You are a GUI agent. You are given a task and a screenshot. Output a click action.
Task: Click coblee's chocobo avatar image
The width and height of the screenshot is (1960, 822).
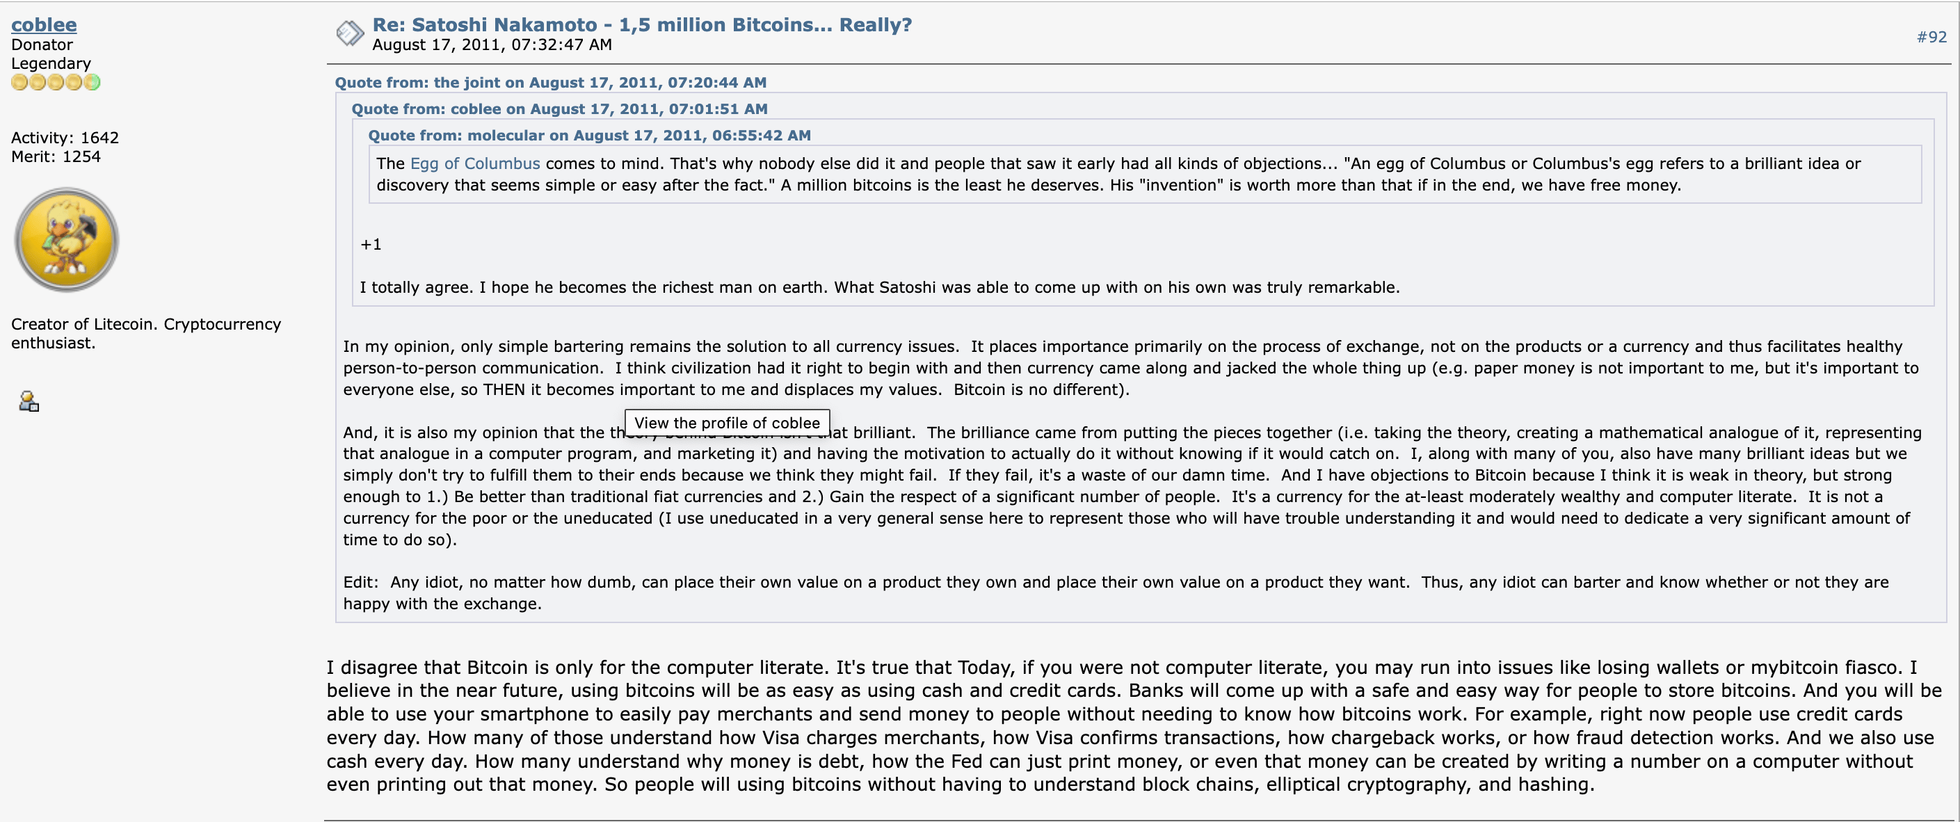tap(66, 240)
